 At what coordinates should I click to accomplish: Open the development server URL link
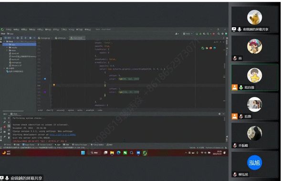(x=62, y=135)
